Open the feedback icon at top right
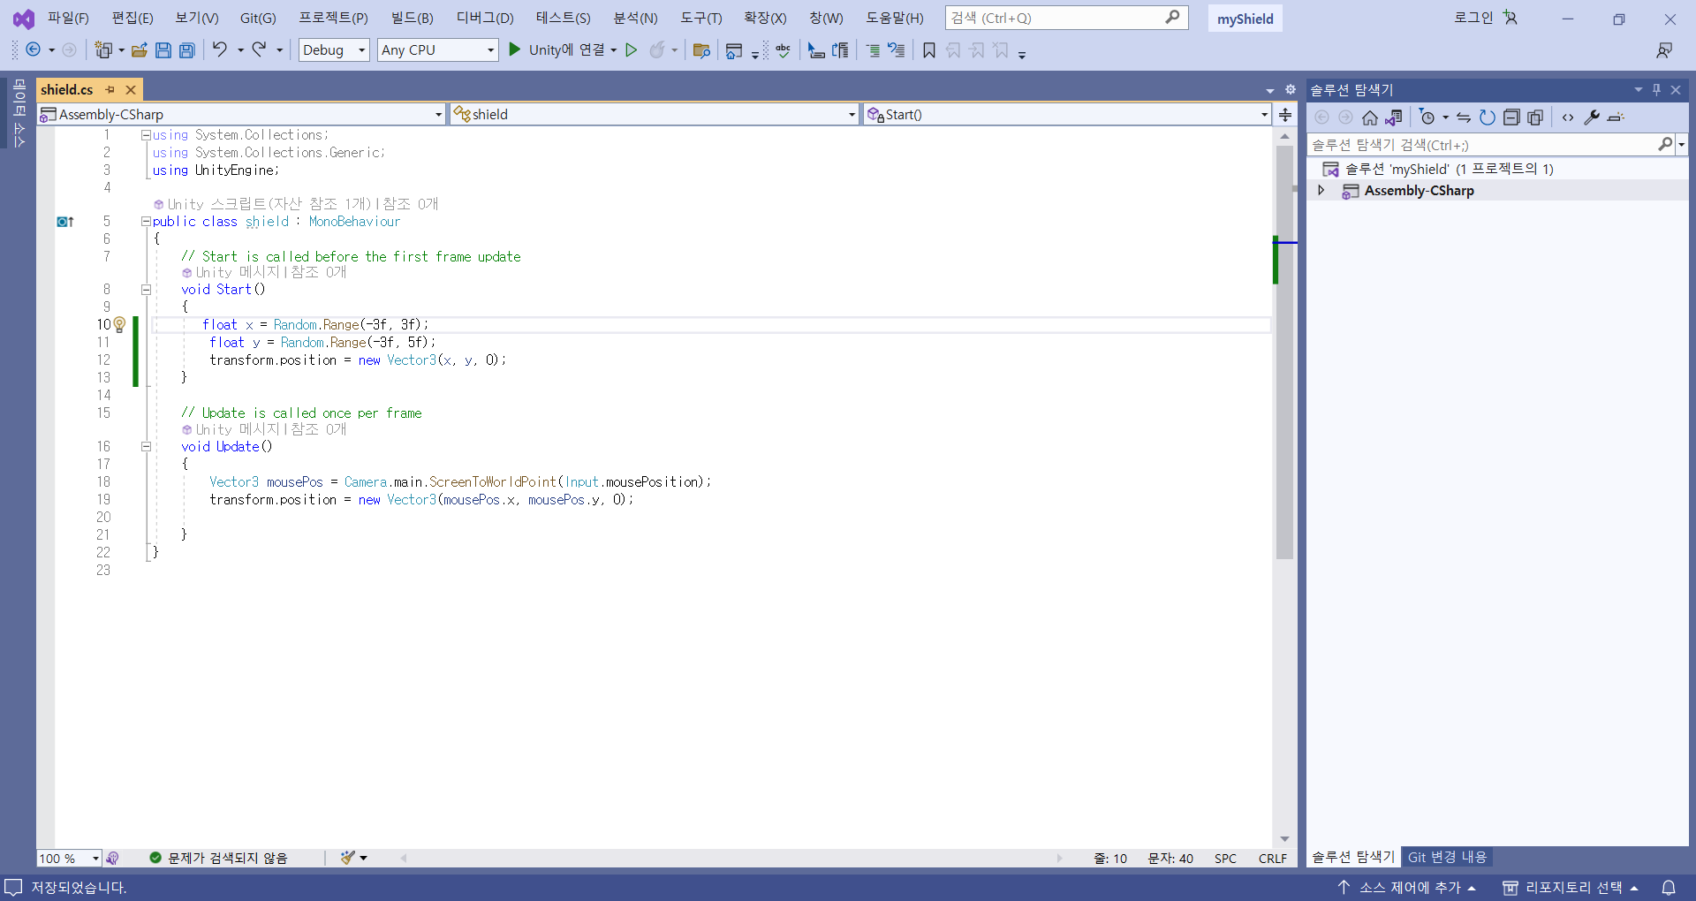Image resolution: width=1696 pixels, height=901 pixels. 1664,50
